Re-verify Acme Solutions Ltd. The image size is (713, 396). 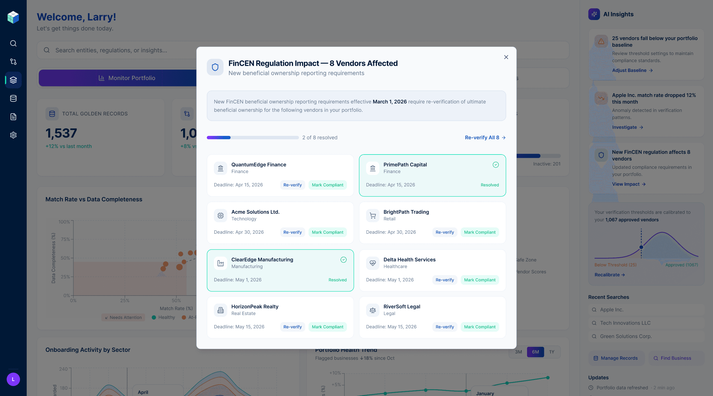click(x=292, y=232)
